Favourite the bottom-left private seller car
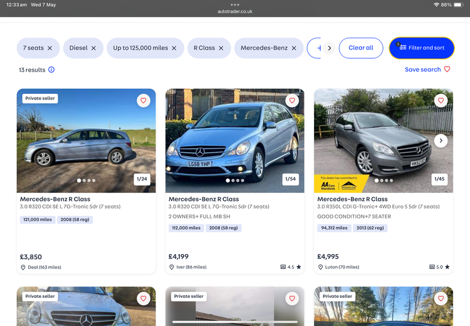Screen dimensions: 470x326 coord(144,298)
